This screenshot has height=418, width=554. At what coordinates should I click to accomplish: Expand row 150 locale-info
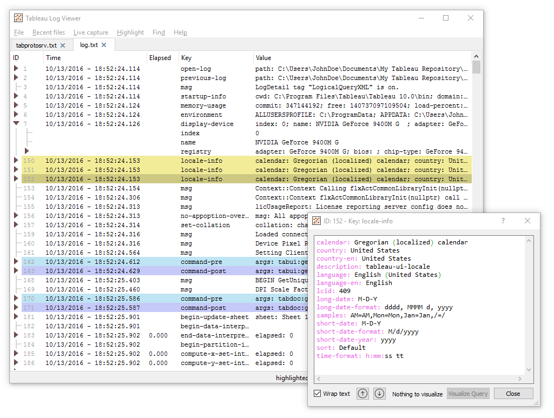point(16,160)
